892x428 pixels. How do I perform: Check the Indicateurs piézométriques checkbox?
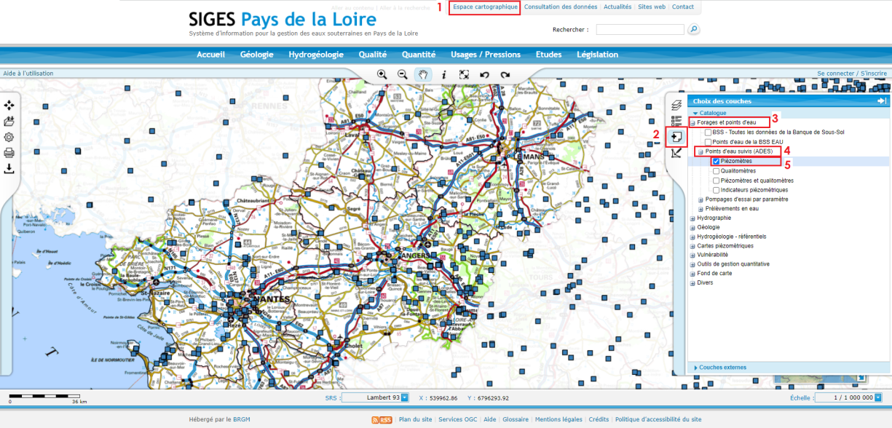tap(717, 189)
